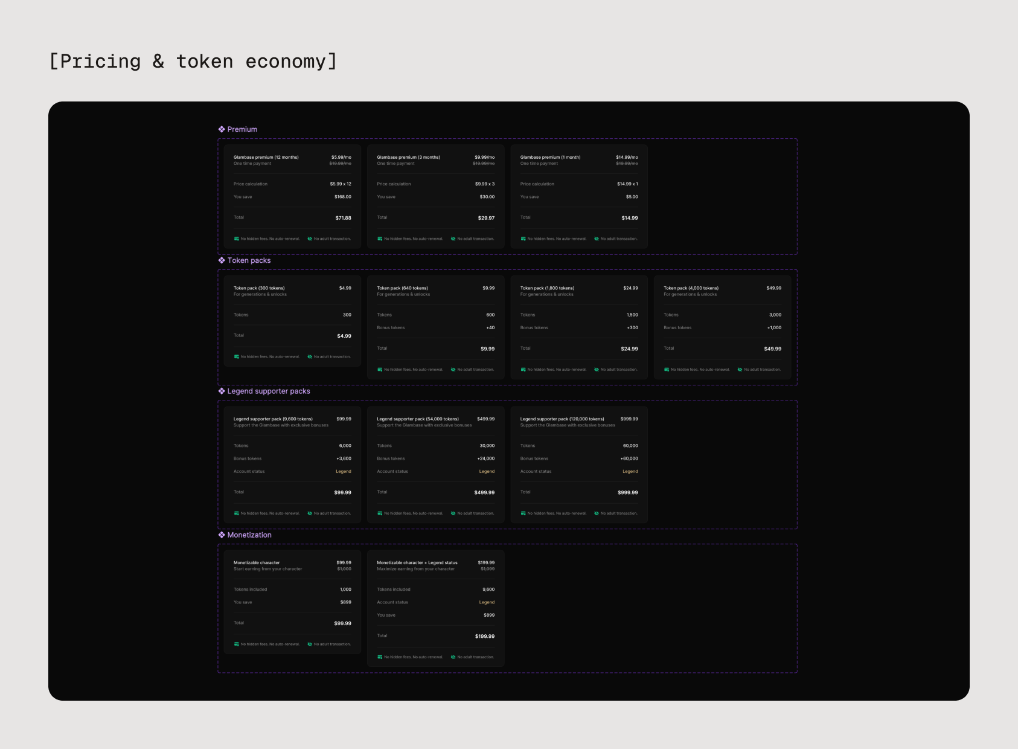Viewport: 1018px width, 749px height.
Task: Click the Token pack (1,800 tokens) title
Action: [547, 288]
